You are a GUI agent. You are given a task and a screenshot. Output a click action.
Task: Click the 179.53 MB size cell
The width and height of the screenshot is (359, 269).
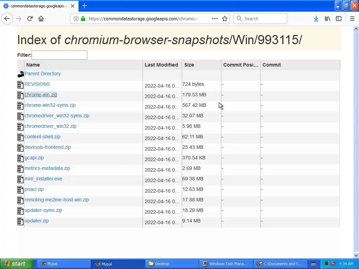[194, 95]
